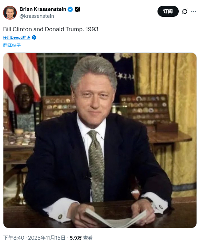This screenshot has height=242, width=202.
Task: Click the 下午8:40 timestamp
Action: [x=14, y=238]
